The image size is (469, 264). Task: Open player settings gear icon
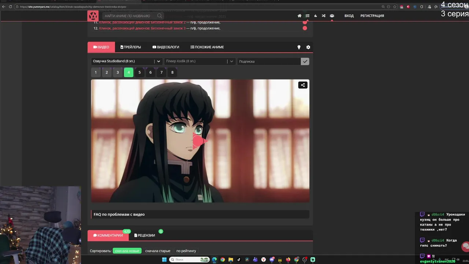point(308,47)
